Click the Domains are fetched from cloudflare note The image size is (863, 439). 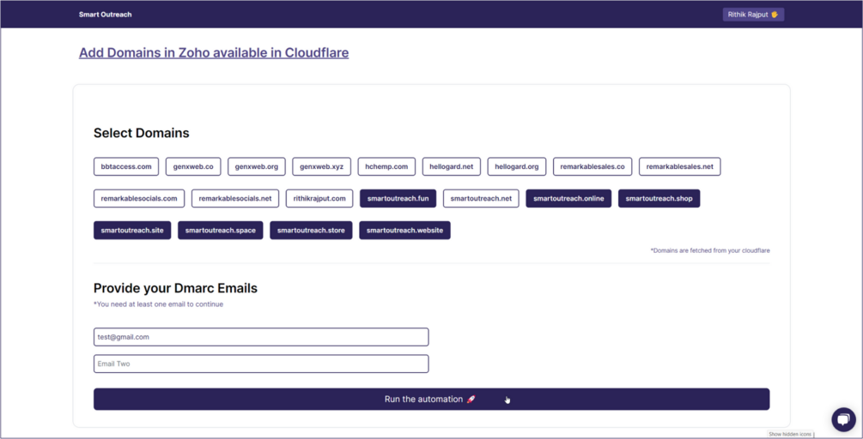[710, 250]
